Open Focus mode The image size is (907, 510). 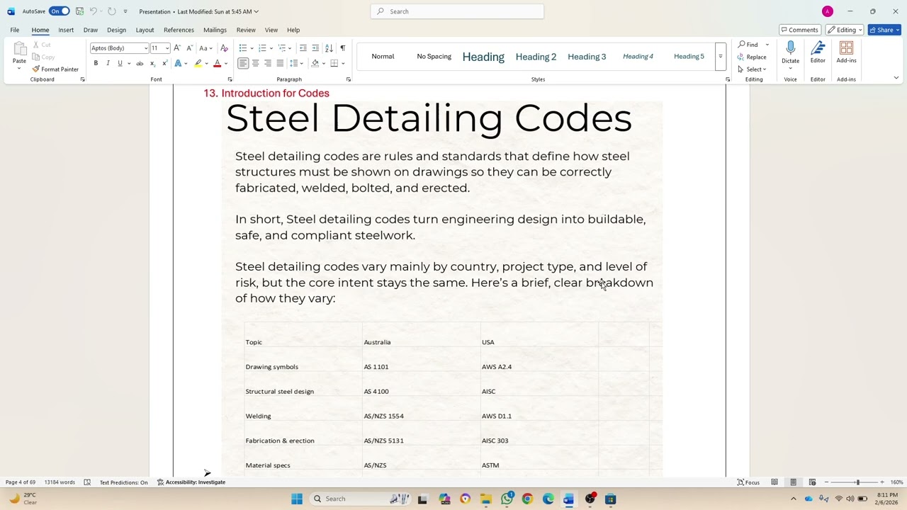[748, 482]
